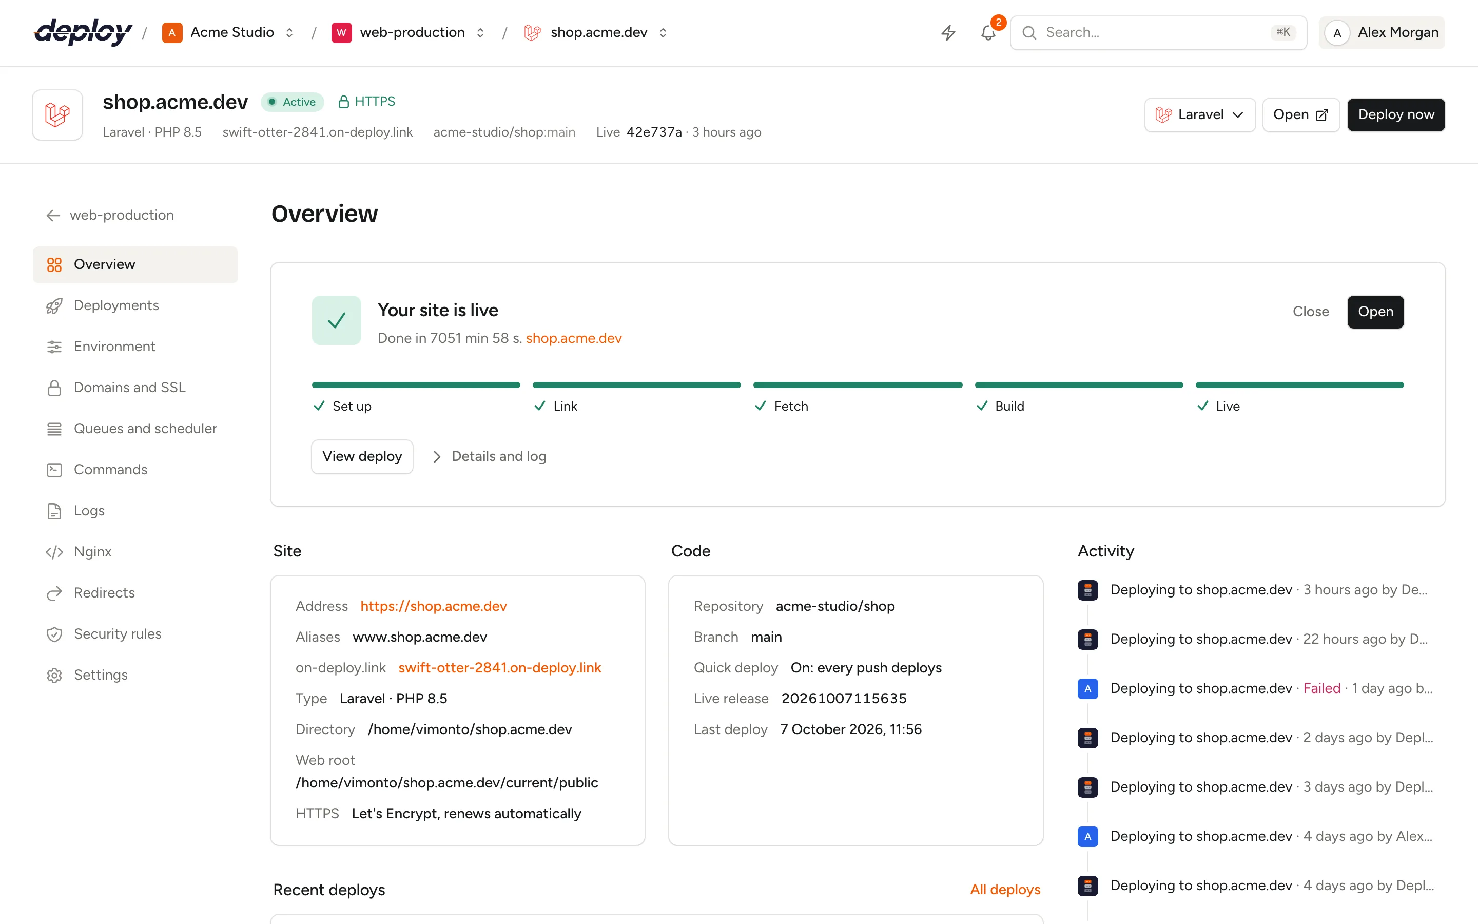Image resolution: width=1478 pixels, height=924 pixels.
Task: Go back to web-production
Action: [110, 215]
